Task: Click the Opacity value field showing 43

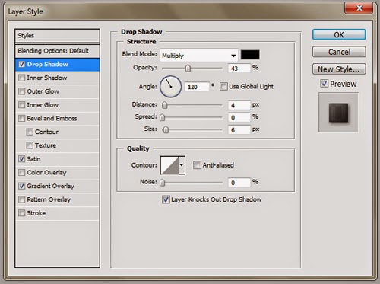Action: click(239, 69)
